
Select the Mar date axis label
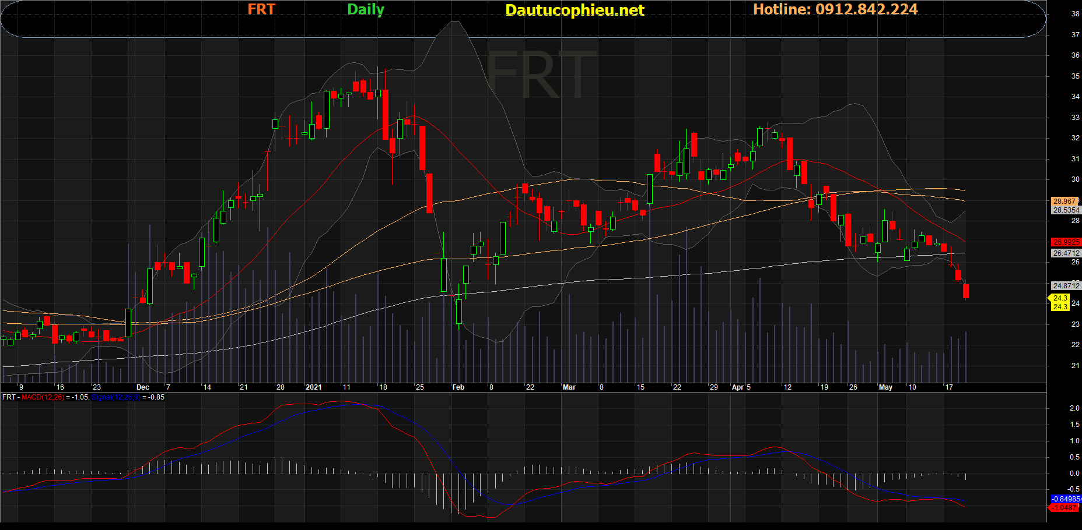569,387
